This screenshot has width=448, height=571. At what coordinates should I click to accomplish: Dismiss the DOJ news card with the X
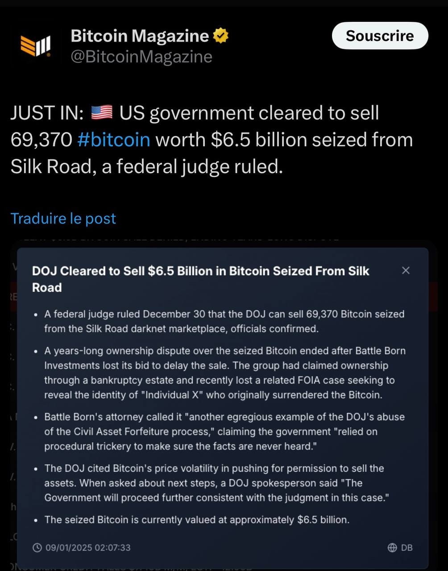click(406, 270)
